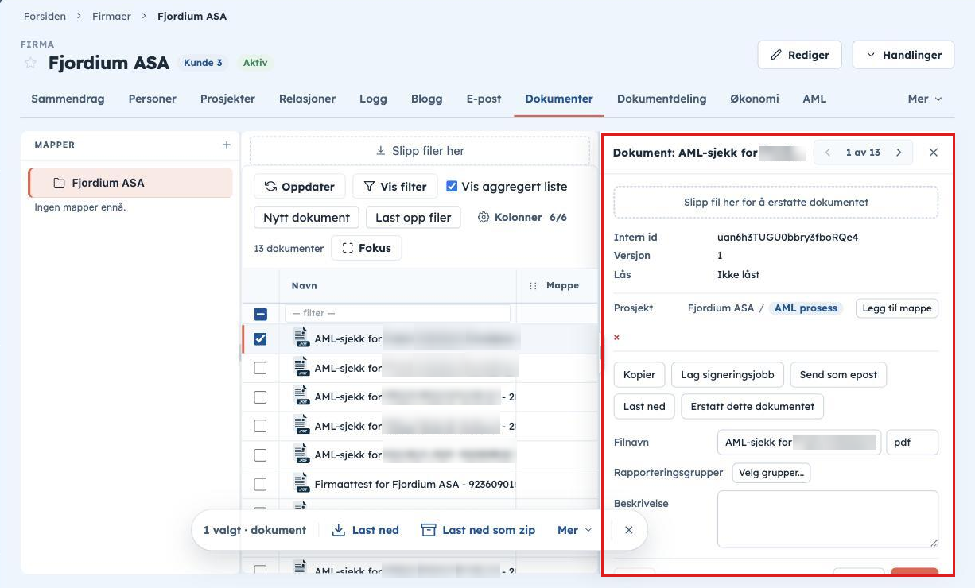975x588 pixels.
Task: Expand the Mer tab menu
Action: 925,99
